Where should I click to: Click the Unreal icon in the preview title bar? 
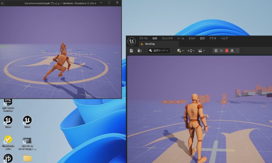coord(2,3)
